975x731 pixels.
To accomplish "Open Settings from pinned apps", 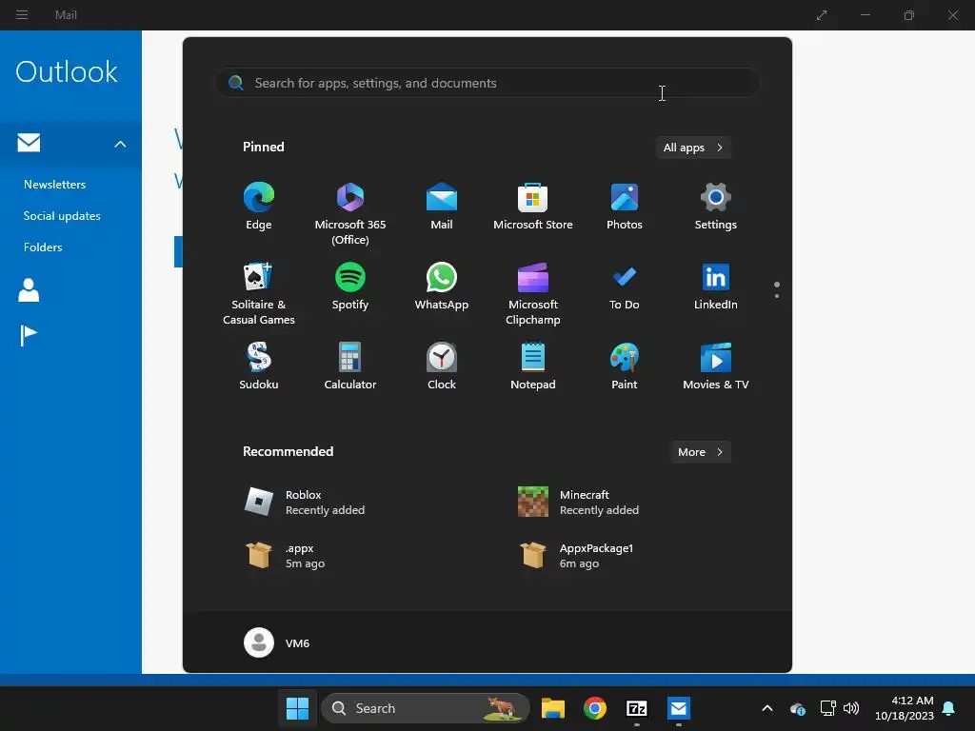I will [716, 207].
